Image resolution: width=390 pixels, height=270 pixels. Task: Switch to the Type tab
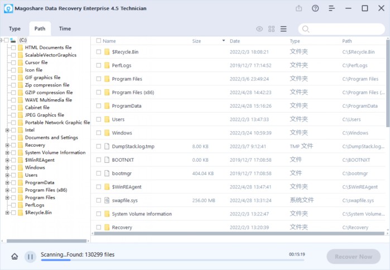coord(15,29)
